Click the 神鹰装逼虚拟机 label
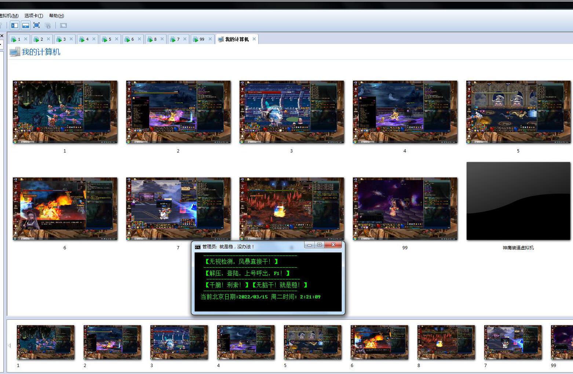The image size is (573, 374). click(518, 248)
